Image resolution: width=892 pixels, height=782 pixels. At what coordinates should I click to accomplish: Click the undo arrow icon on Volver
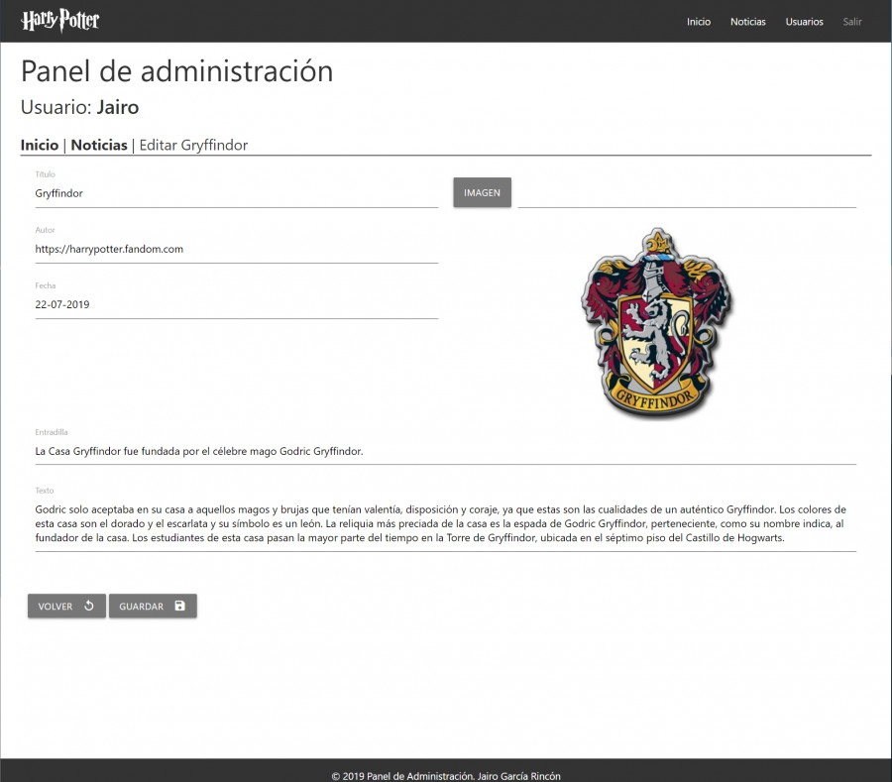pos(89,606)
